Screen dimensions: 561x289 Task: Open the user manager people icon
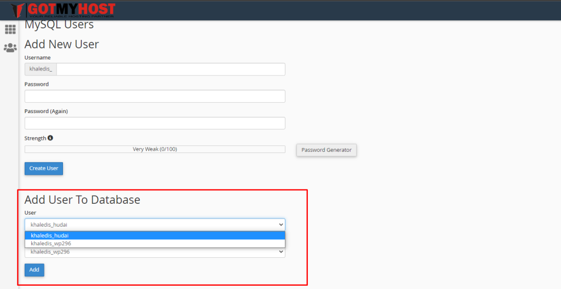(10, 48)
